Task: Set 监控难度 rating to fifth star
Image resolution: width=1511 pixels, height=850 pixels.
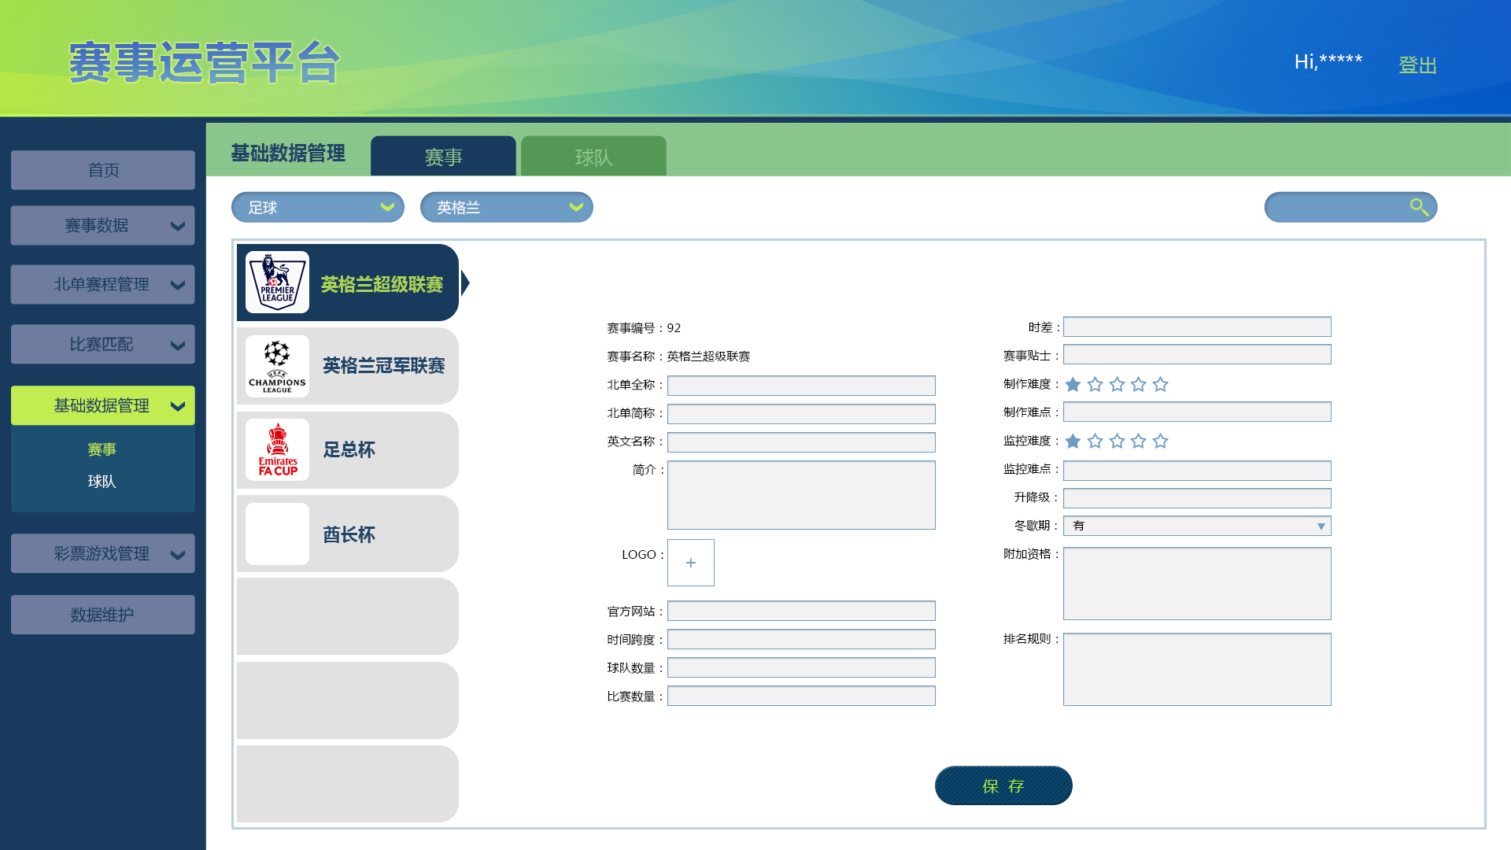Action: 1160,441
